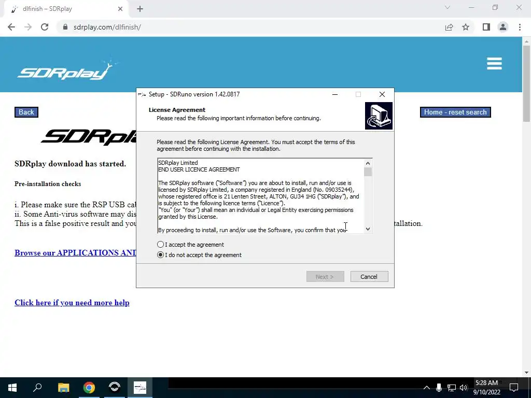The width and height of the screenshot is (531, 398).
Task: Open Chrome three-dot menu
Action: coord(520,27)
